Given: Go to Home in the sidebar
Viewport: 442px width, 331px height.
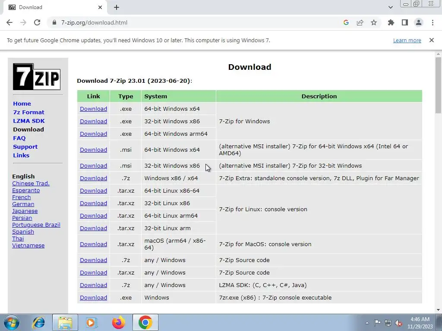Looking at the screenshot, I should 22,103.
